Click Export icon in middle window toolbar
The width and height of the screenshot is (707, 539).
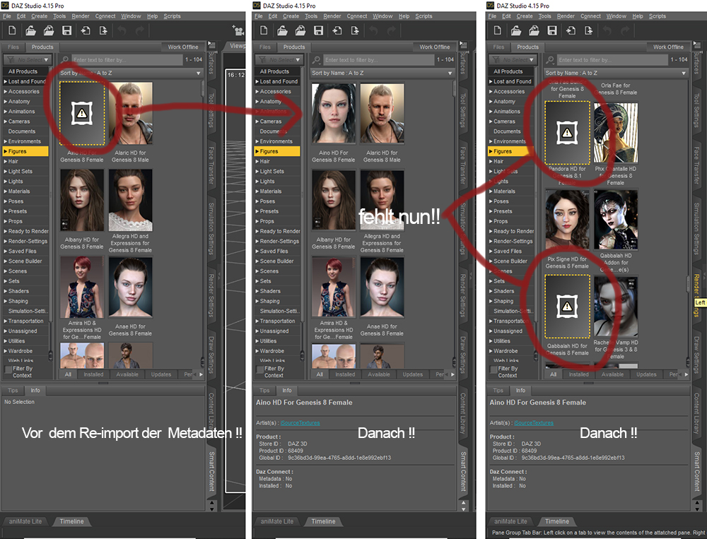pos(355,30)
